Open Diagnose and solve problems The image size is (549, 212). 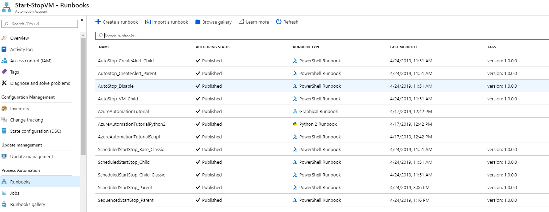[40, 83]
